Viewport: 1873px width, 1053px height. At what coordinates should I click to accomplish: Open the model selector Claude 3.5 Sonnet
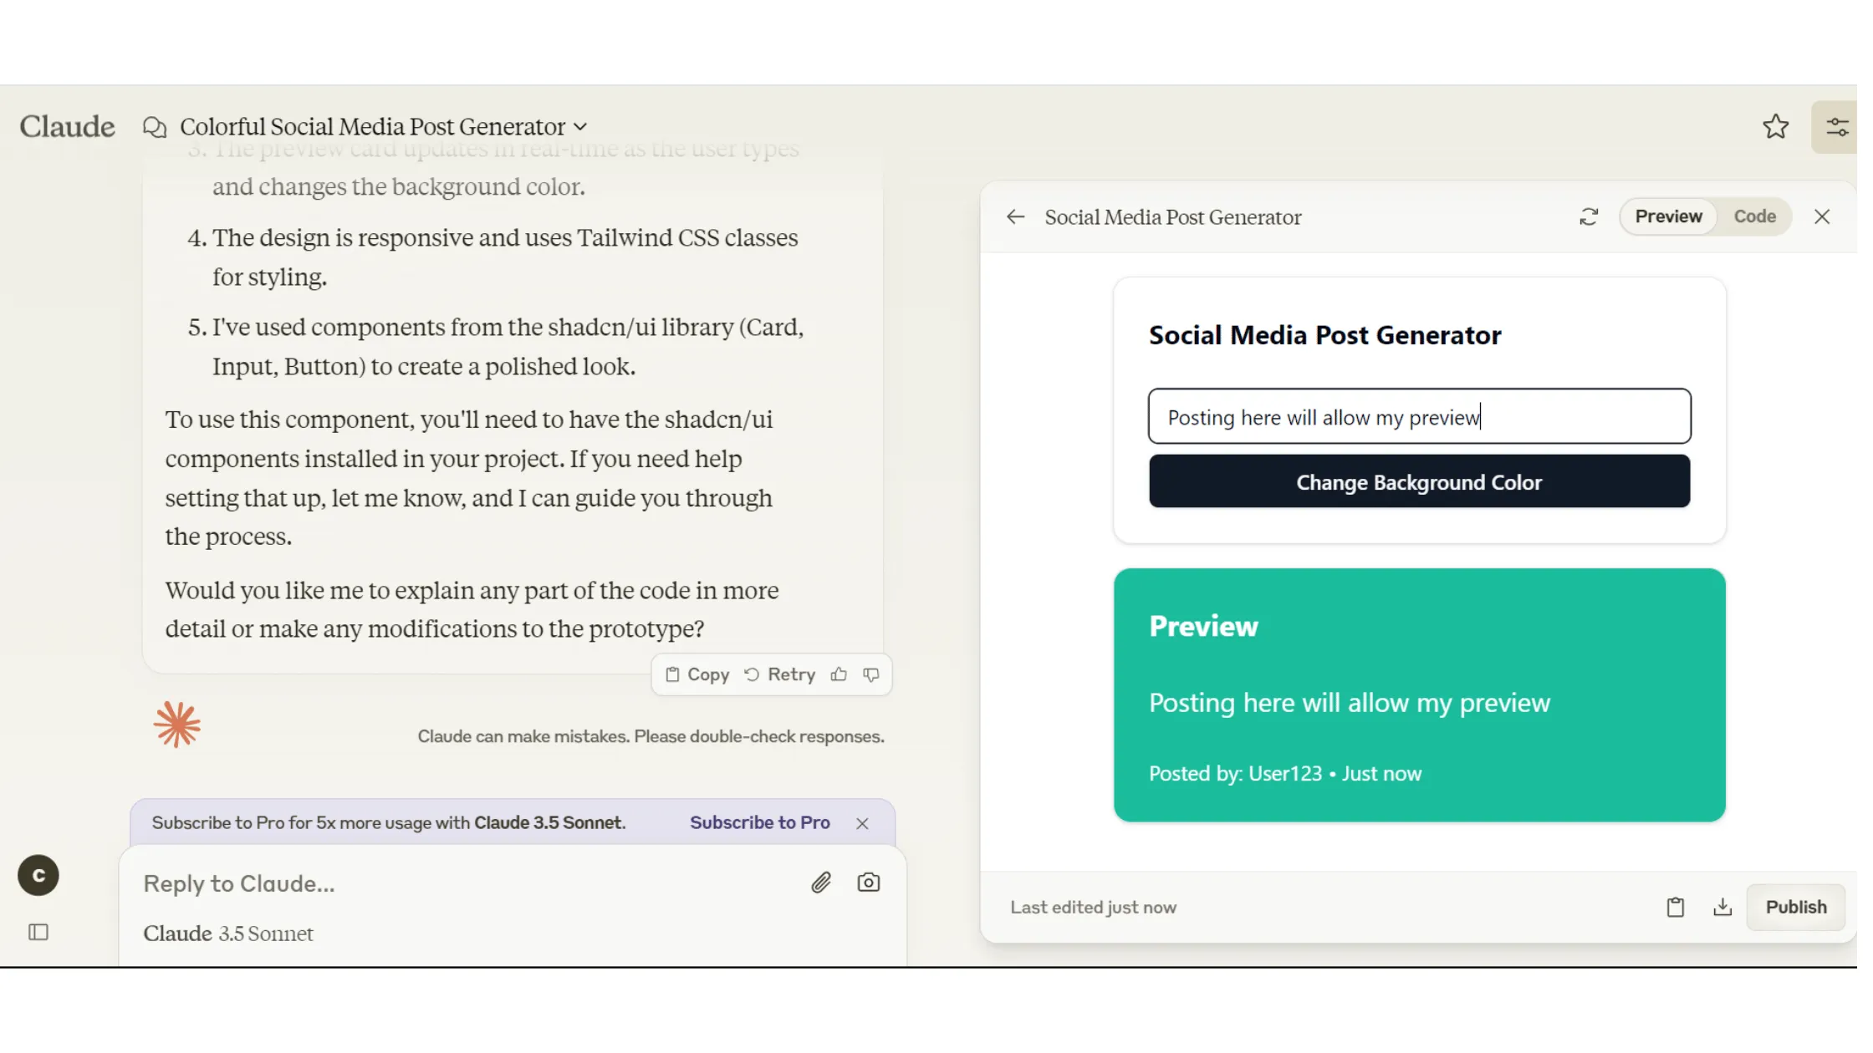point(227,934)
